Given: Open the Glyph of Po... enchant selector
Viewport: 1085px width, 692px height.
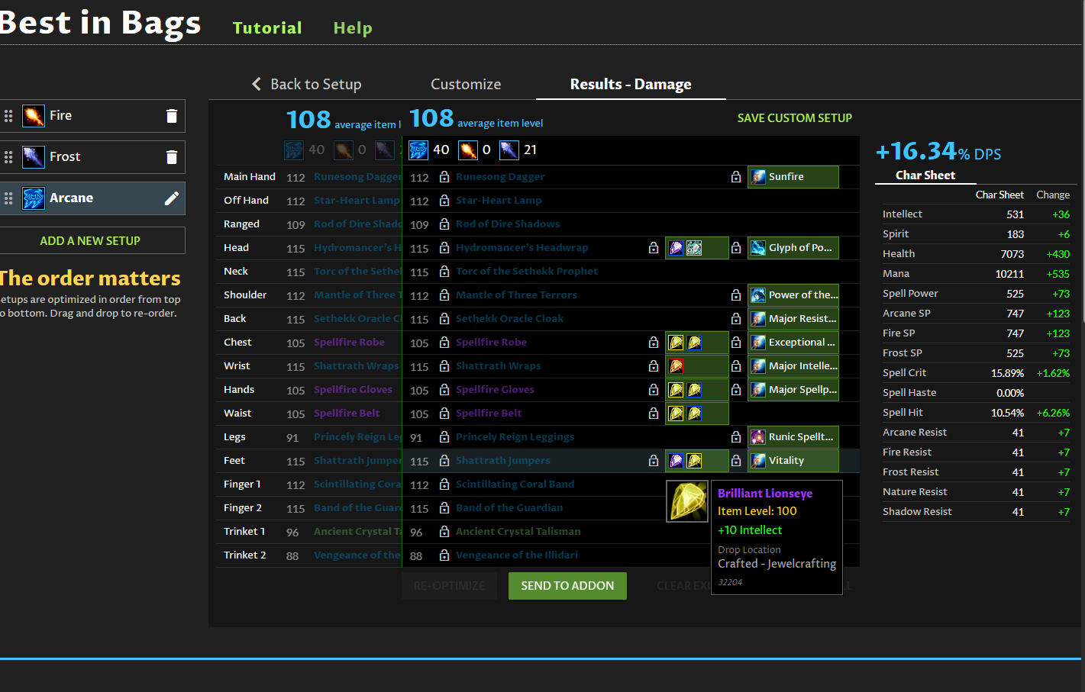Looking at the screenshot, I should (x=793, y=248).
